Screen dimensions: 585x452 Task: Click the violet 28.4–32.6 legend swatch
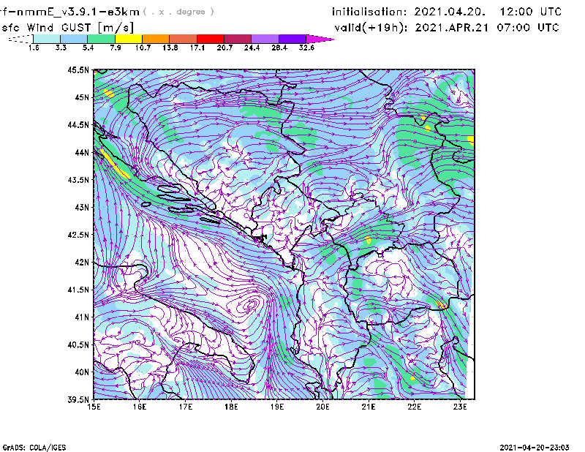tap(292, 39)
